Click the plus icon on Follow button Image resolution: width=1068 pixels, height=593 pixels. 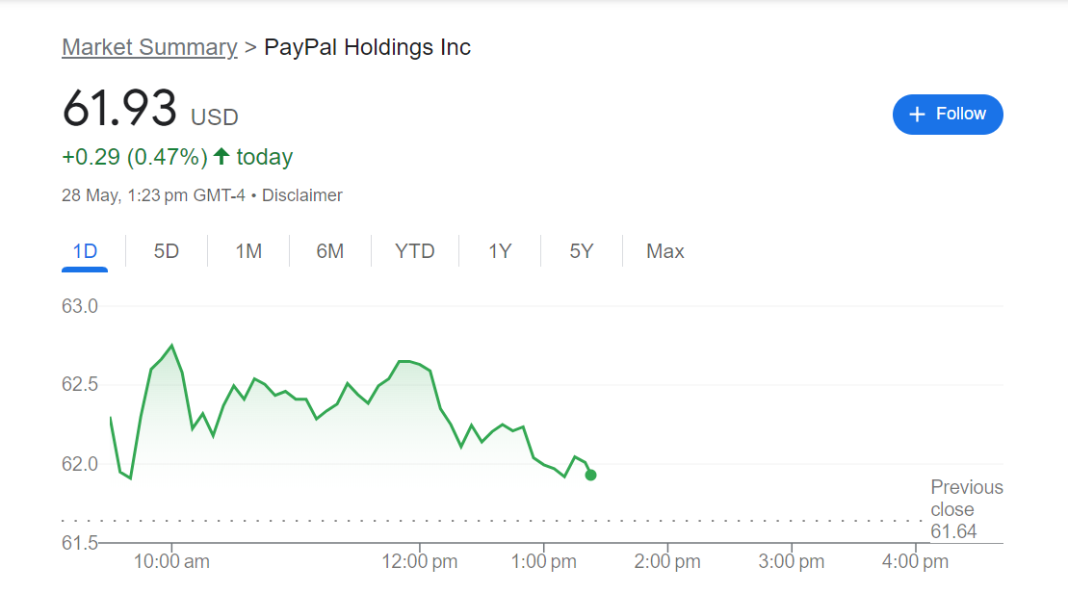pyautogui.click(x=917, y=114)
